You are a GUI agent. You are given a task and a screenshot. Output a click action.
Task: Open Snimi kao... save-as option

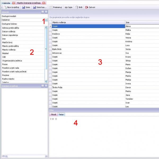(x=40, y=7)
